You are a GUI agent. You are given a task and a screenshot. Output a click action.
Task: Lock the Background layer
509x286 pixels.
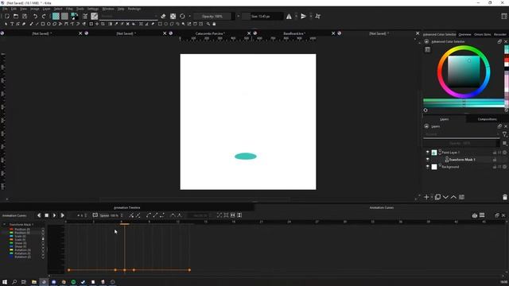495,167
